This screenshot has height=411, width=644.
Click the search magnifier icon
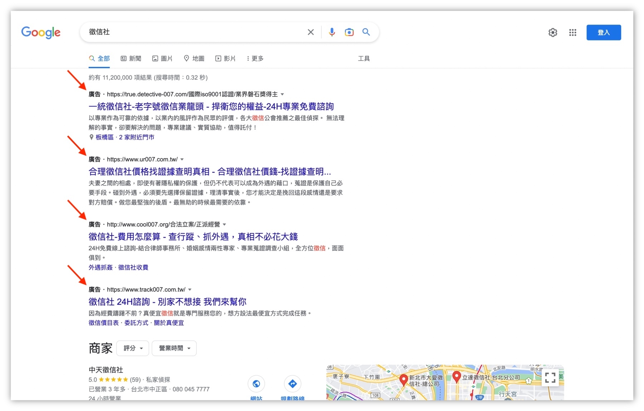(x=366, y=32)
